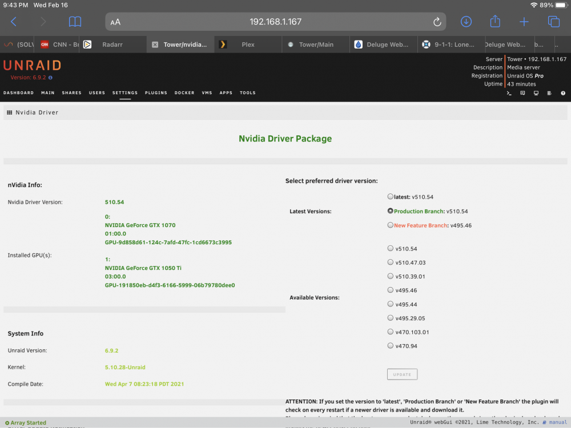571x428 pixels.
Task: Open the Unraid terminal icon
Action: click(x=509, y=93)
